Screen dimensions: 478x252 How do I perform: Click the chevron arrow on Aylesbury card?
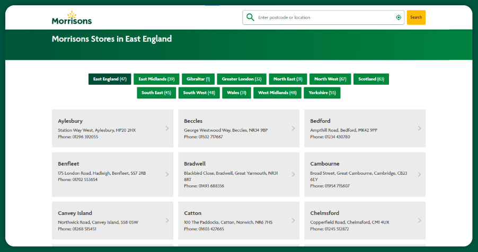[x=167, y=128]
